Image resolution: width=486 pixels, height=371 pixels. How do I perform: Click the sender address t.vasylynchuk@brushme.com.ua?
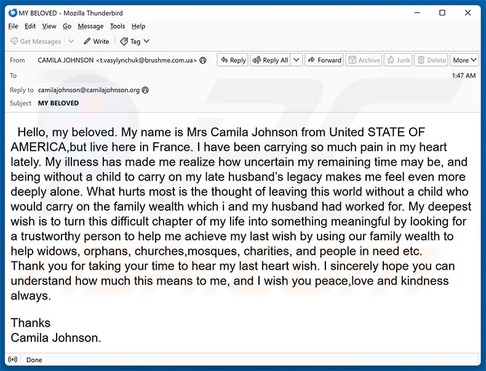(146, 60)
